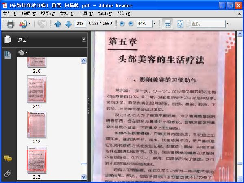244x183 pixels.
Task: Toggle the scrolling page width mode
Action: click(x=168, y=24)
